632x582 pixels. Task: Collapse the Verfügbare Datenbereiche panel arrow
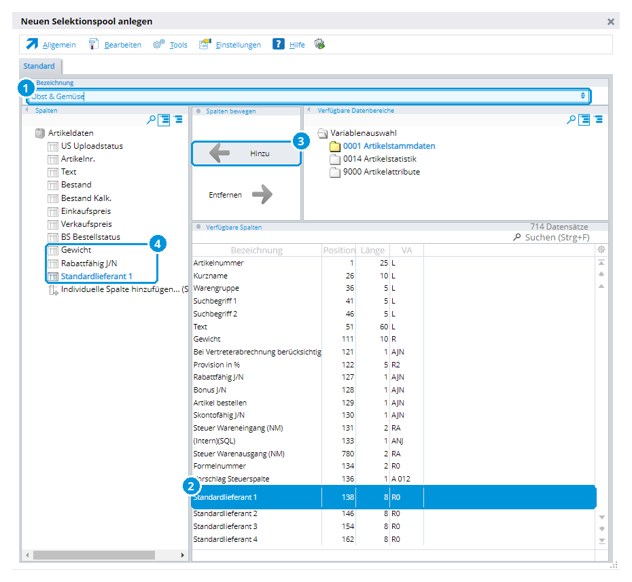tap(309, 110)
